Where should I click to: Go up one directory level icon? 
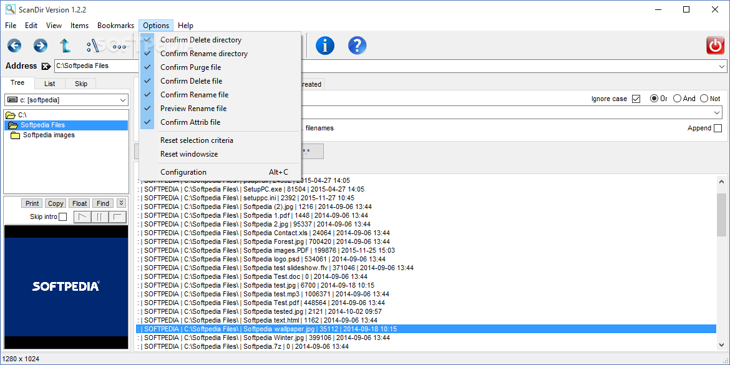[x=65, y=46]
